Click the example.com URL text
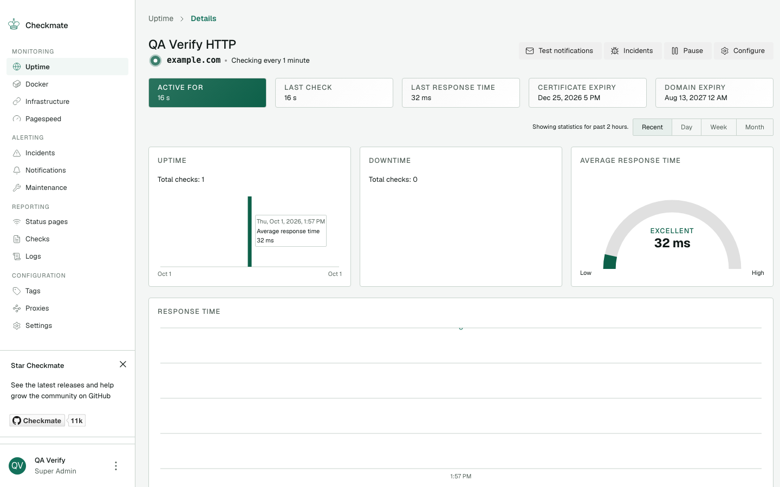 point(193,60)
